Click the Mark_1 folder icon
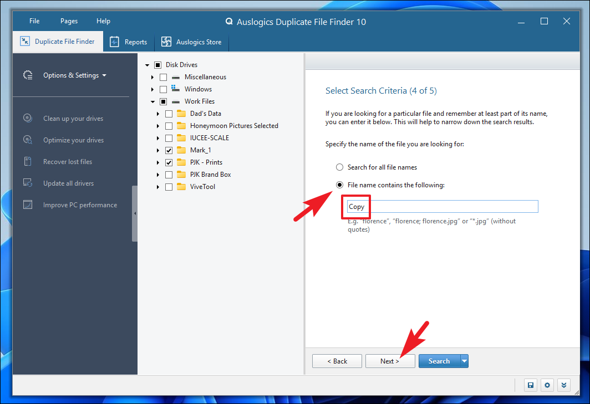The height and width of the screenshot is (404, 590). tap(181, 150)
